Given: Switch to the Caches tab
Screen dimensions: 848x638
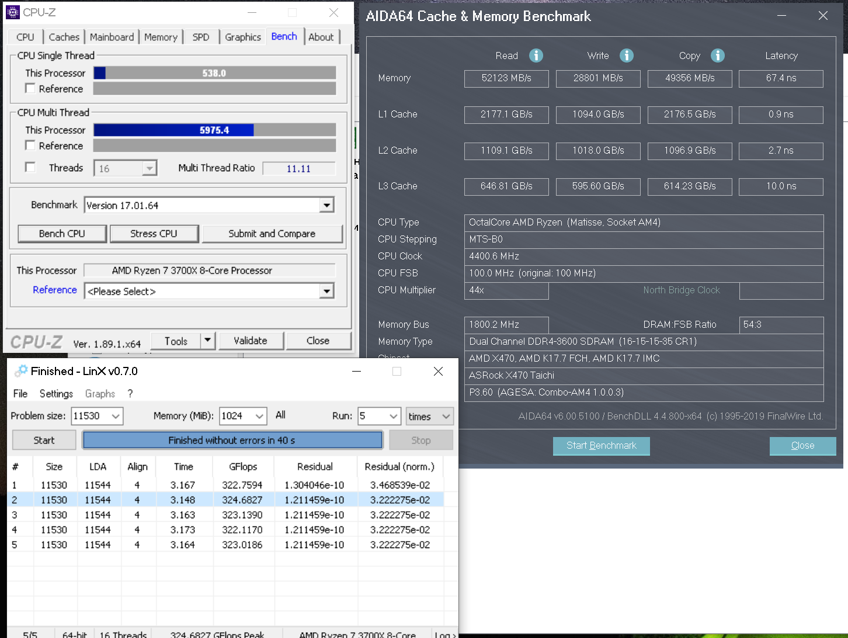Looking at the screenshot, I should click(x=64, y=37).
